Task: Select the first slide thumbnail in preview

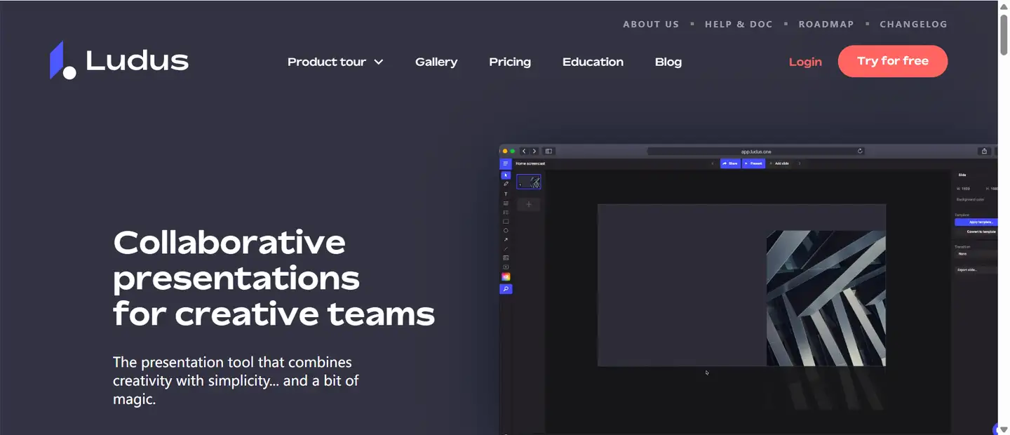Action: pyautogui.click(x=529, y=182)
